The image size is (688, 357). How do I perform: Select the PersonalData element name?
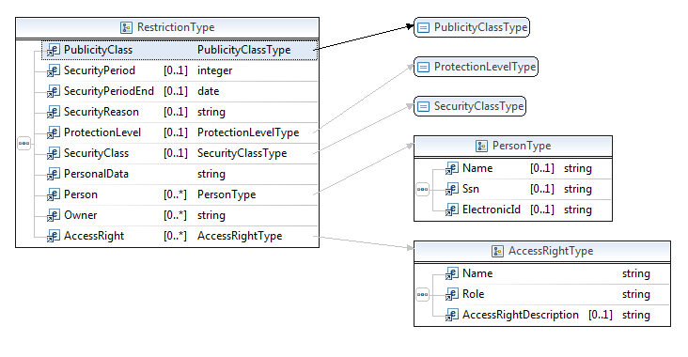pyautogui.click(x=96, y=174)
